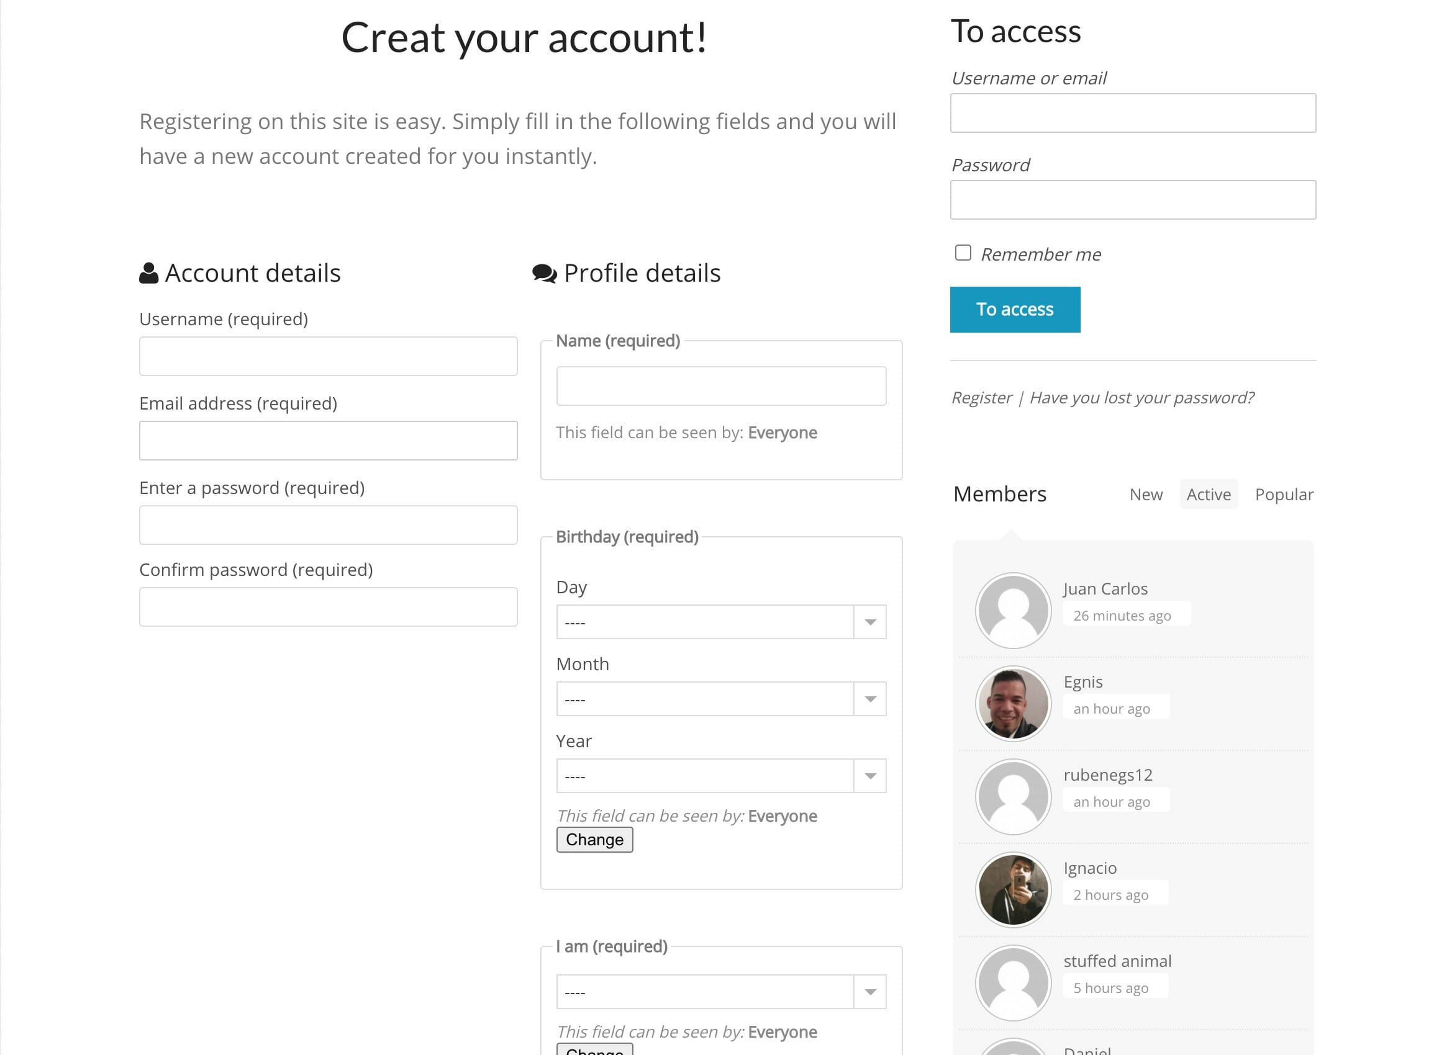Click the Profile details chat bubbles icon

[x=545, y=274]
